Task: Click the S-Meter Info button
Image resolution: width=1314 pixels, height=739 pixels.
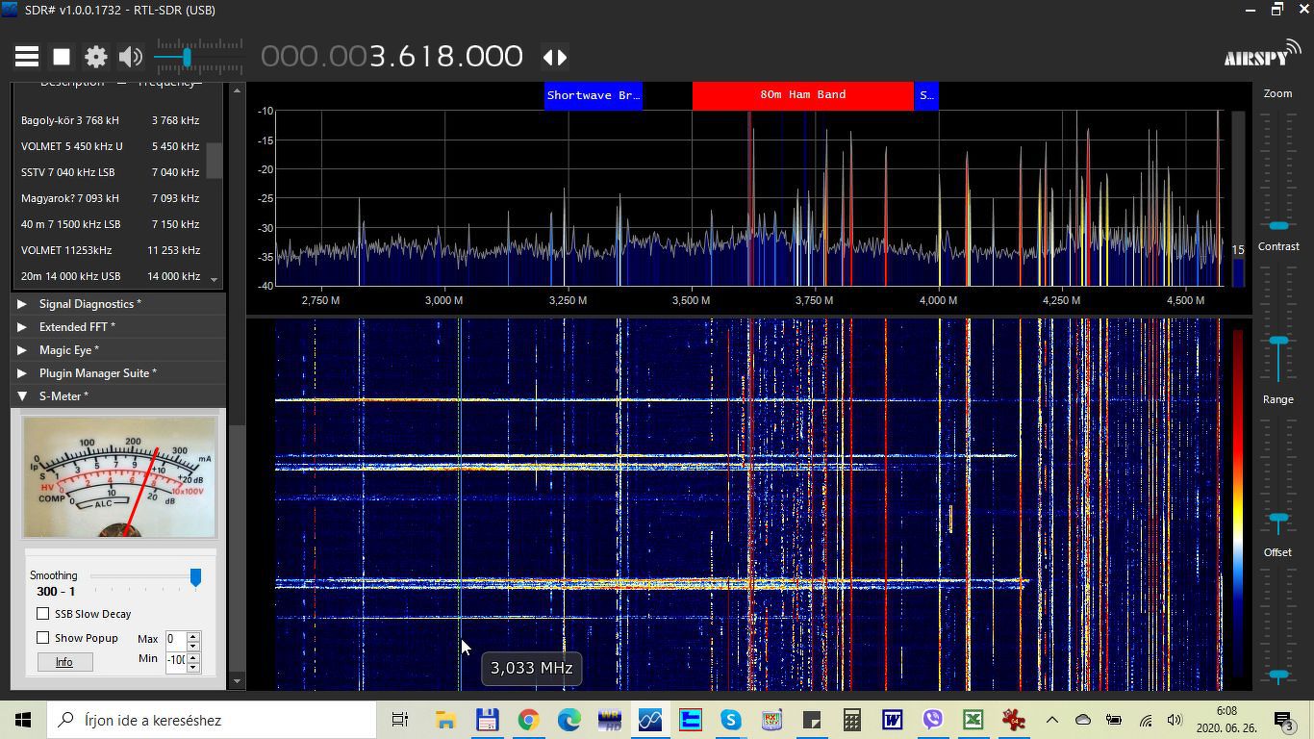Action: point(64,662)
